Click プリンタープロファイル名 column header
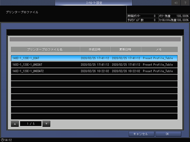This screenshot has width=190, height=142. 45,49
